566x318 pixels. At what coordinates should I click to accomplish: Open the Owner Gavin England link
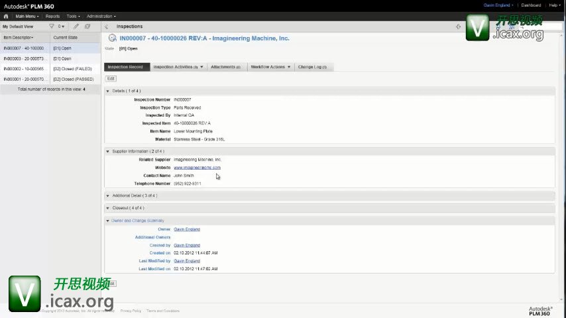[187, 229]
